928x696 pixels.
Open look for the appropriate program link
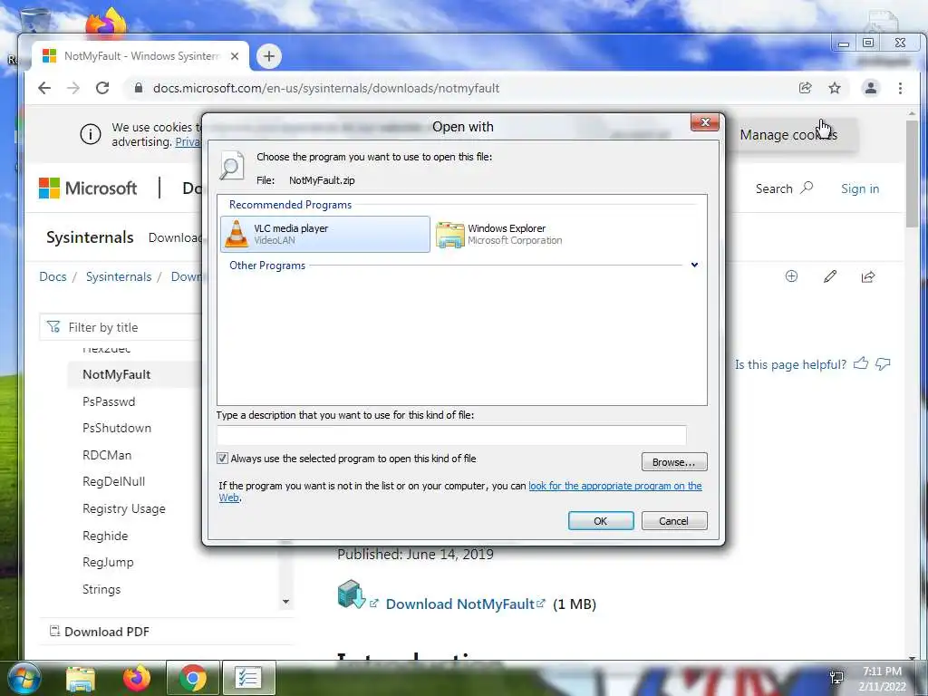tap(615, 486)
